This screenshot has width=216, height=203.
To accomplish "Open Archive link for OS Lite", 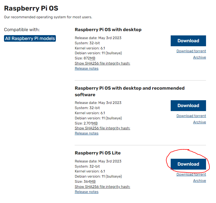I will point(199,181).
